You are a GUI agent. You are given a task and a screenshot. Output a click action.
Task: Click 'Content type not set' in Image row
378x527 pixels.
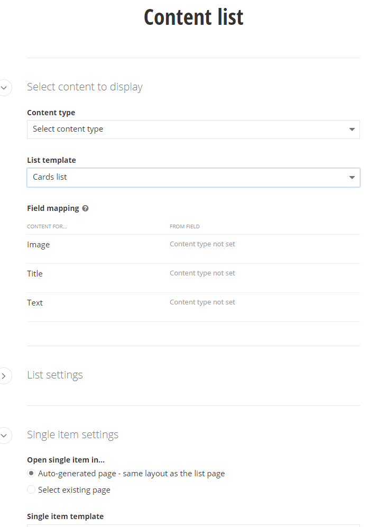tap(202, 244)
